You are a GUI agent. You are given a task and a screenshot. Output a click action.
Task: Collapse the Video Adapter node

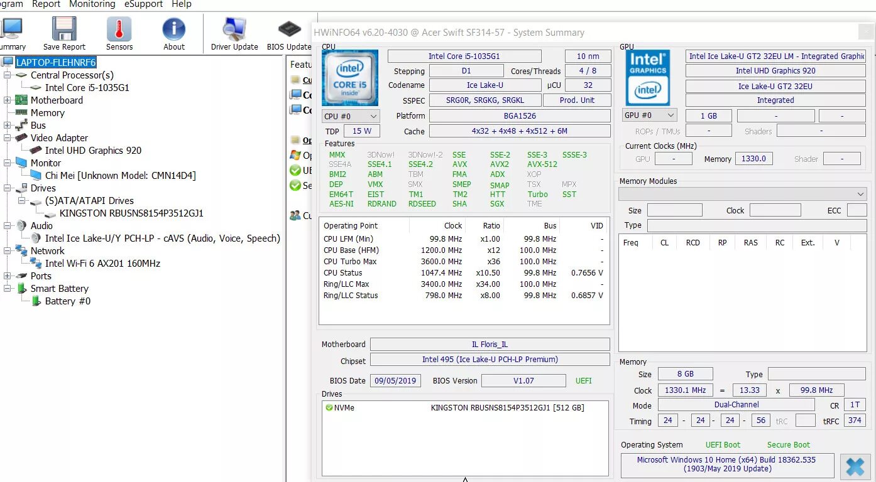coord(7,138)
